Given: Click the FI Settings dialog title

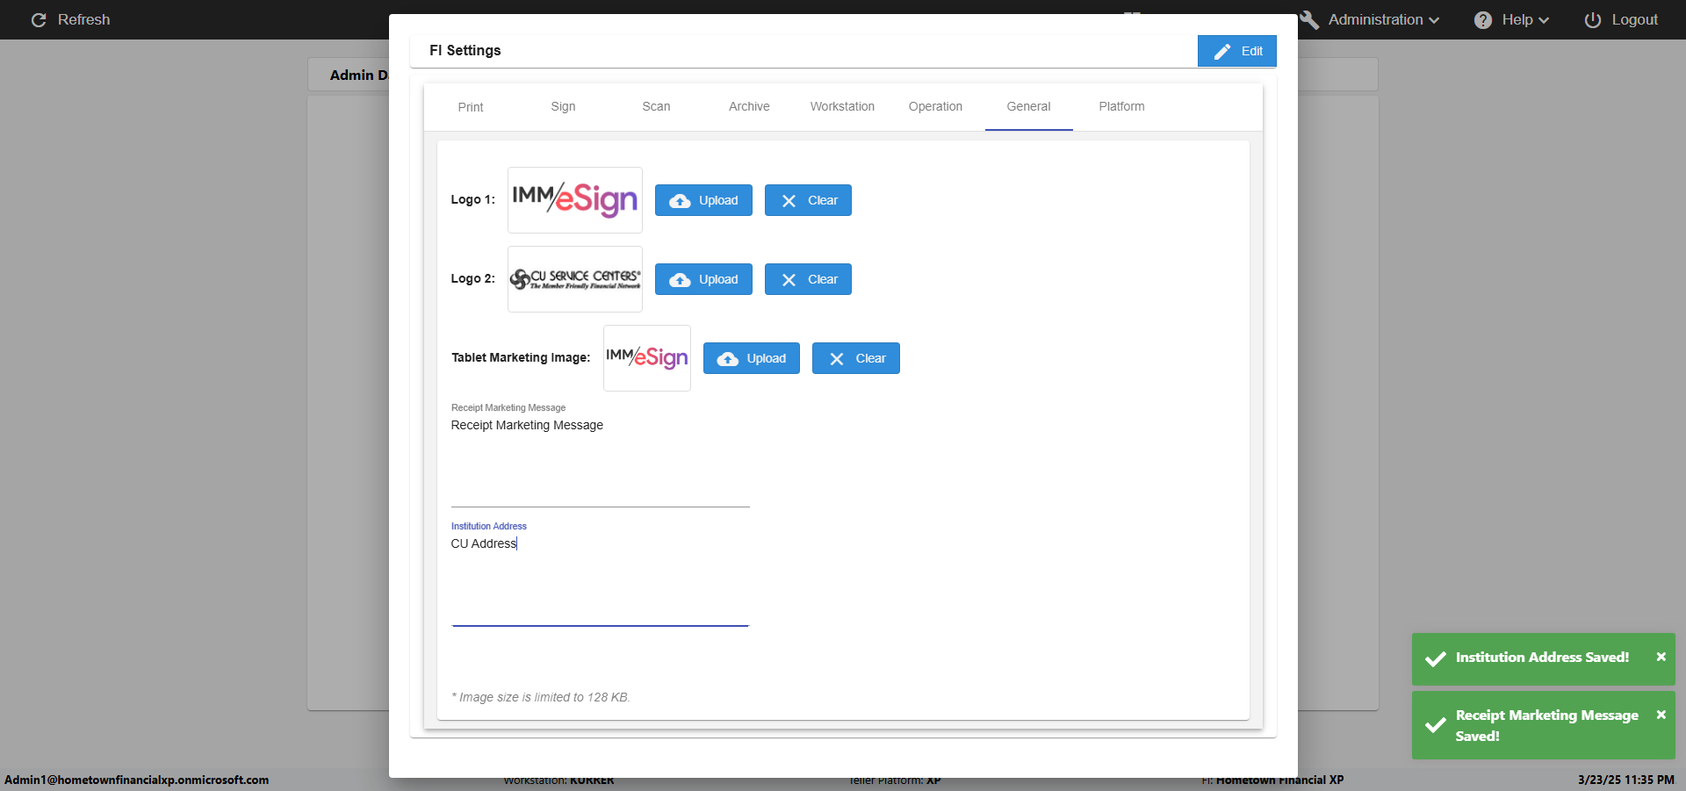Looking at the screenshot, I should coord(465,51).
